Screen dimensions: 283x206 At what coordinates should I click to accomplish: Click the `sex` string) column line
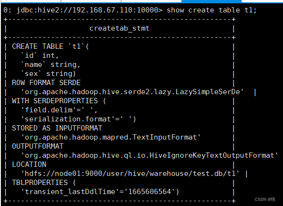(x=48, y=74)
